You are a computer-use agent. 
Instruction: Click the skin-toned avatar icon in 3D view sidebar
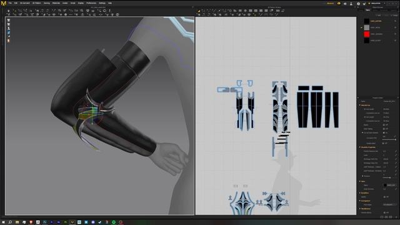(x=9, y=41)
